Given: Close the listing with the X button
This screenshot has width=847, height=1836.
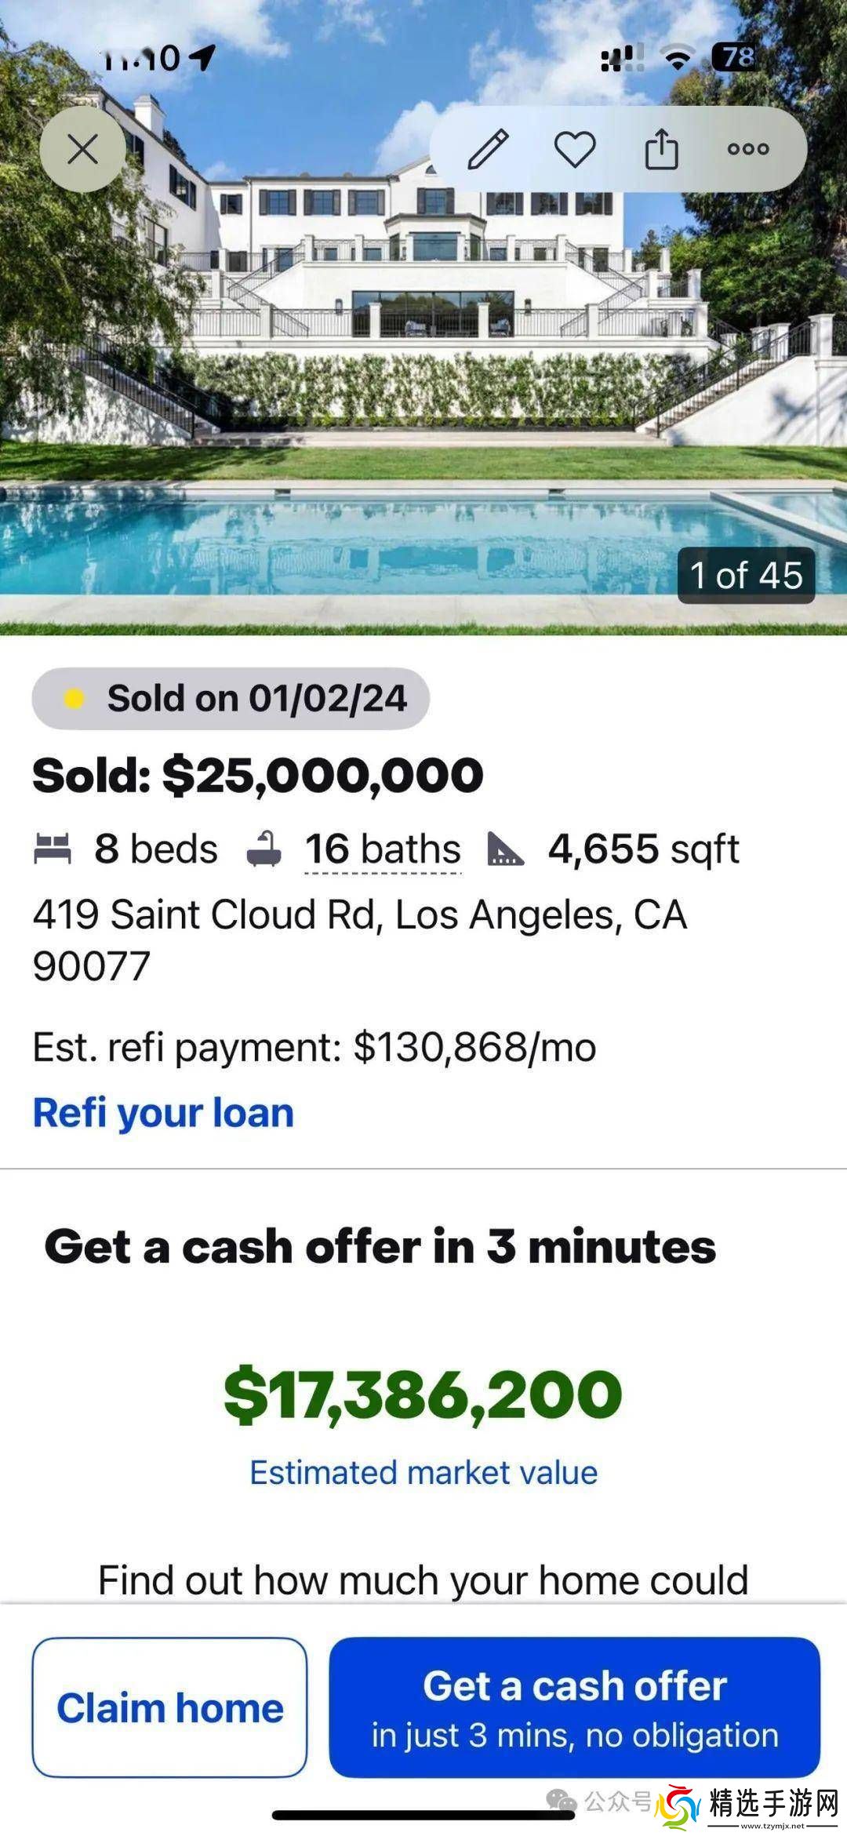Looking at the screenshot, I should click(x=82, y=149).
